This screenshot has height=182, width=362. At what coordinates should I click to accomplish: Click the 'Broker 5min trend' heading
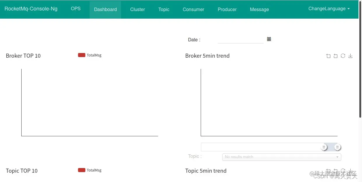pos(207,56)
